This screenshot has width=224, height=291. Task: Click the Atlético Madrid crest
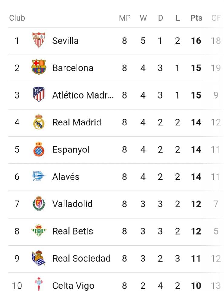[39, 94]
